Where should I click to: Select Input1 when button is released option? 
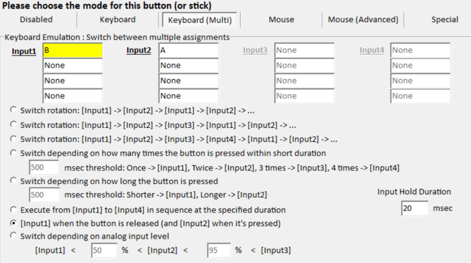tap(14, 223)
